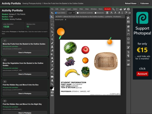Open the CSS panel
152x114 pixels.
click(128, 61)
